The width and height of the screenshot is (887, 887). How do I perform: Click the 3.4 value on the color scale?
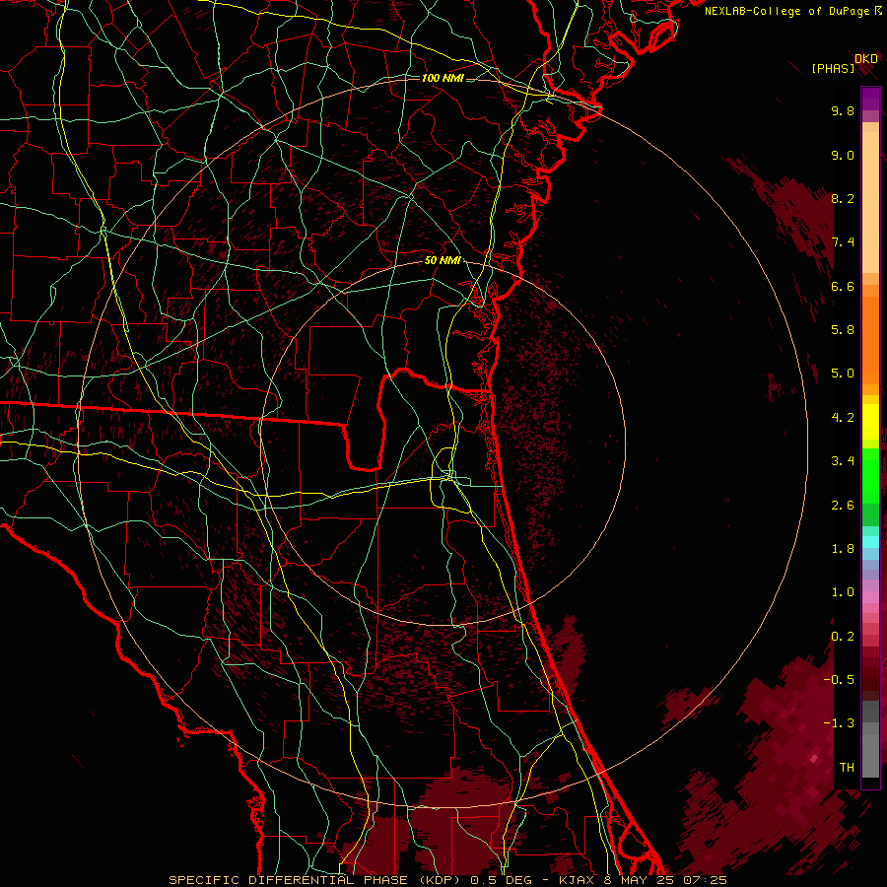click(x=843, y=461)
